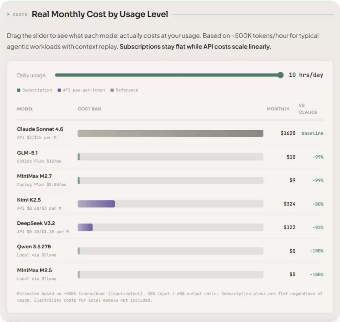Click the green 'baseline' label
The image size is (340, 322).
point(312,133)
